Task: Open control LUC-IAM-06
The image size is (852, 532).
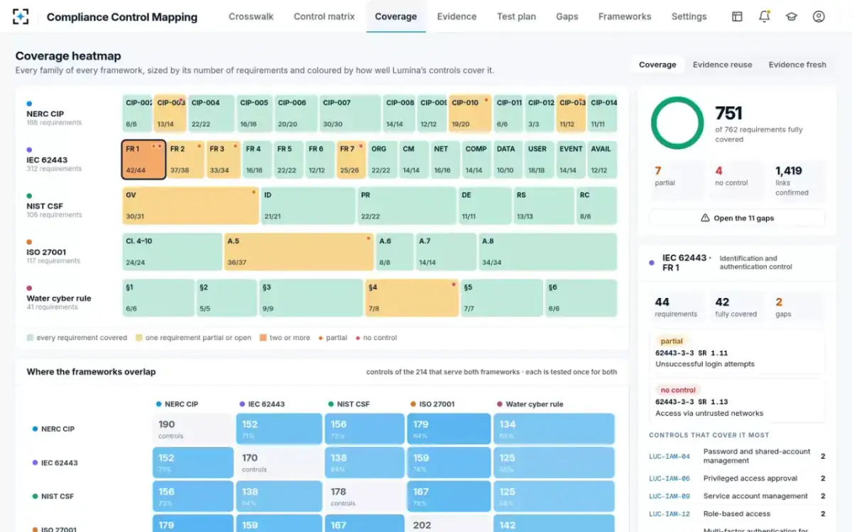Action: 737,479
